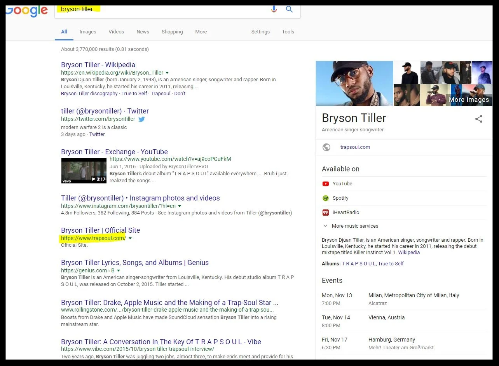Open the Tue, Nov 14 Vienna event
The height and width of the screenshot is (366, 499).
[404, 321]
